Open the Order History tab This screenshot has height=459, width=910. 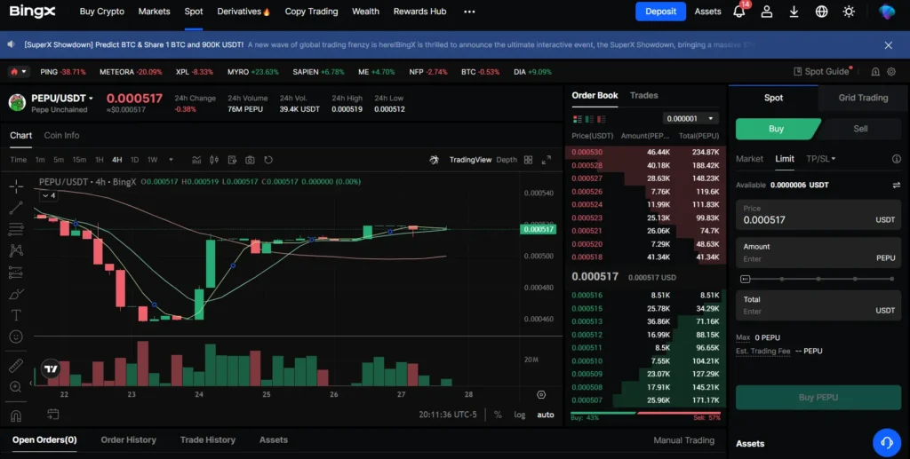pyautogui.click(x=128, y=439)
